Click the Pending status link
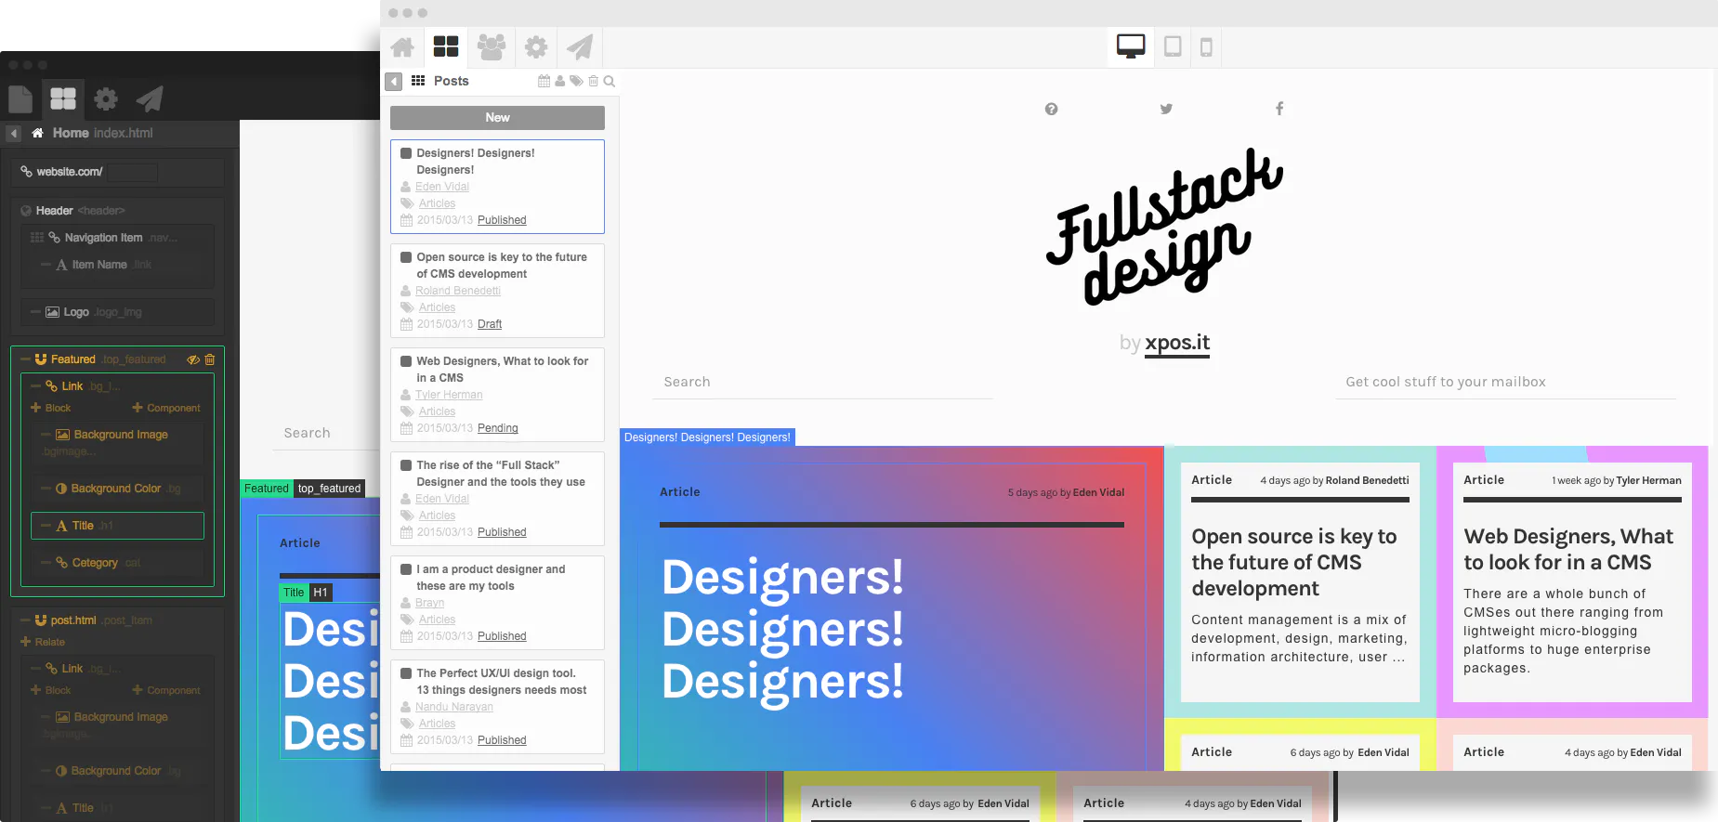Viewport: 1718px width, 822px height. click(x=498, y=428)
